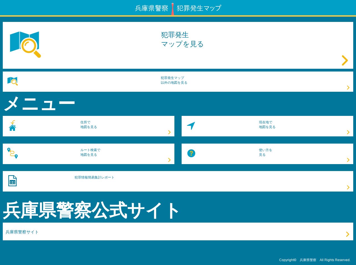Click the house icon for address search
356x265 pixels.
pyautogui.click(x=12, y=126)
